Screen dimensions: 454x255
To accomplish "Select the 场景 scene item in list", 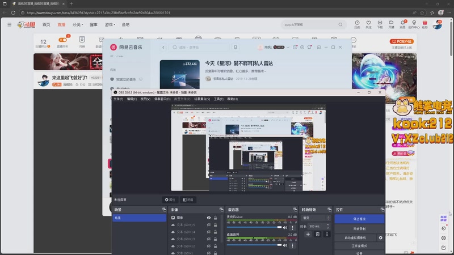I will coord(139,218).
